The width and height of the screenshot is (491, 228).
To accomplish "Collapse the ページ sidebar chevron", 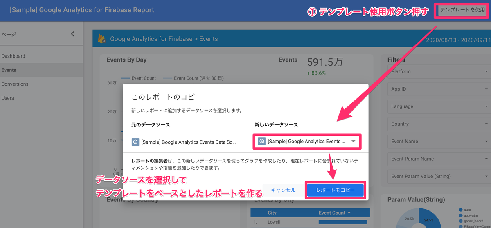I will point(72,34).
